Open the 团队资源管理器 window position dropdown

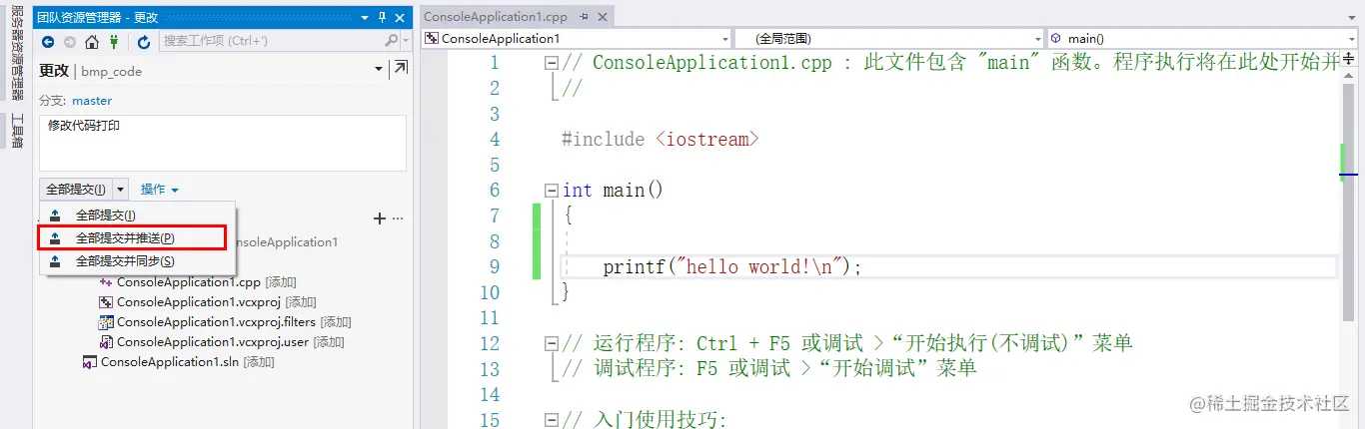pyautogui.click(x=365, y=17)
